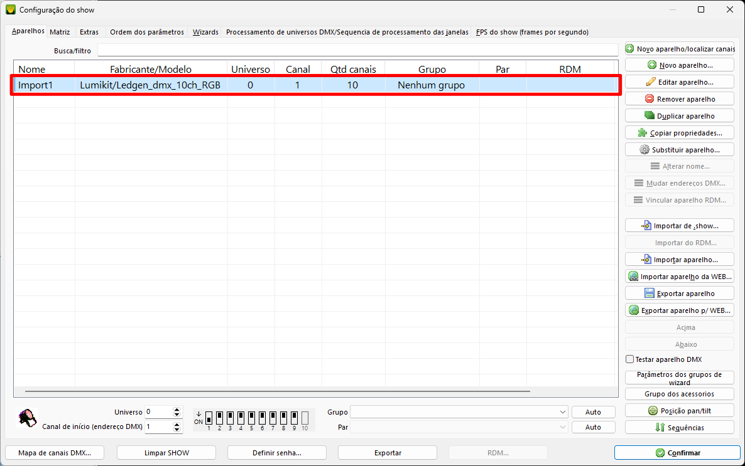
Task: Increase the Universo value with up arrow
Action: click(177, 410)
